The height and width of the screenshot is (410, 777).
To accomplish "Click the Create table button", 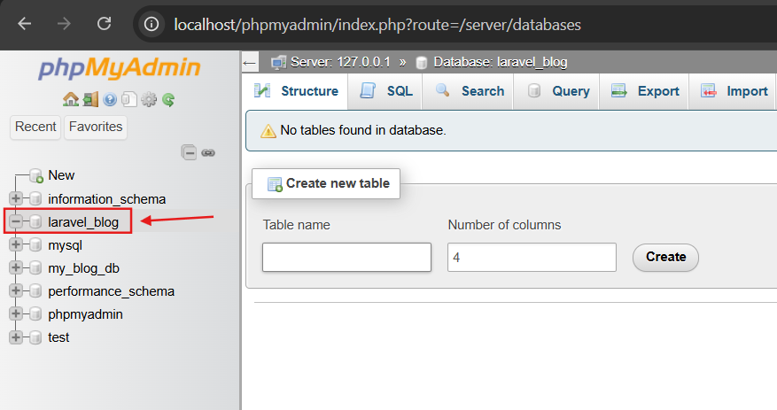I will tap(665, 257).
